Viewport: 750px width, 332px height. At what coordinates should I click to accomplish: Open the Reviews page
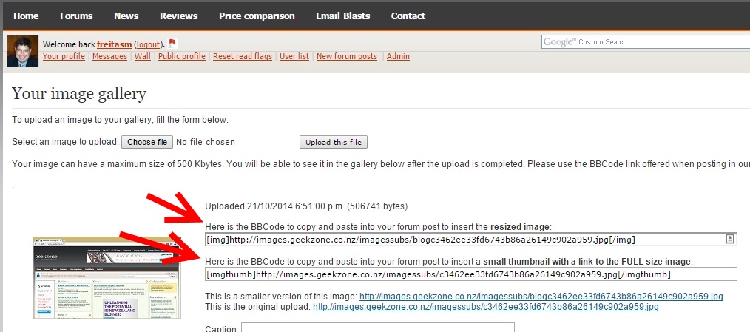[x=178, y=16]
